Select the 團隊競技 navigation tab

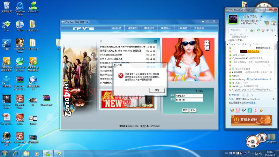[x=149, y=28]
